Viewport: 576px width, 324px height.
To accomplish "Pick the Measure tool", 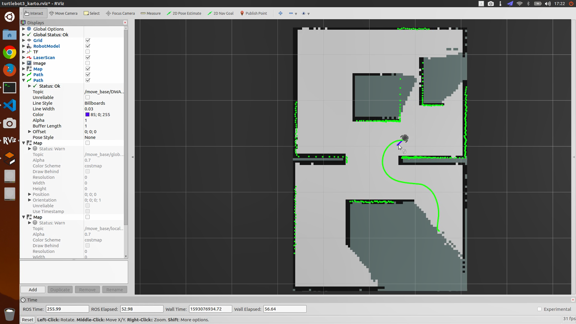I will click(x=151, y=13).
